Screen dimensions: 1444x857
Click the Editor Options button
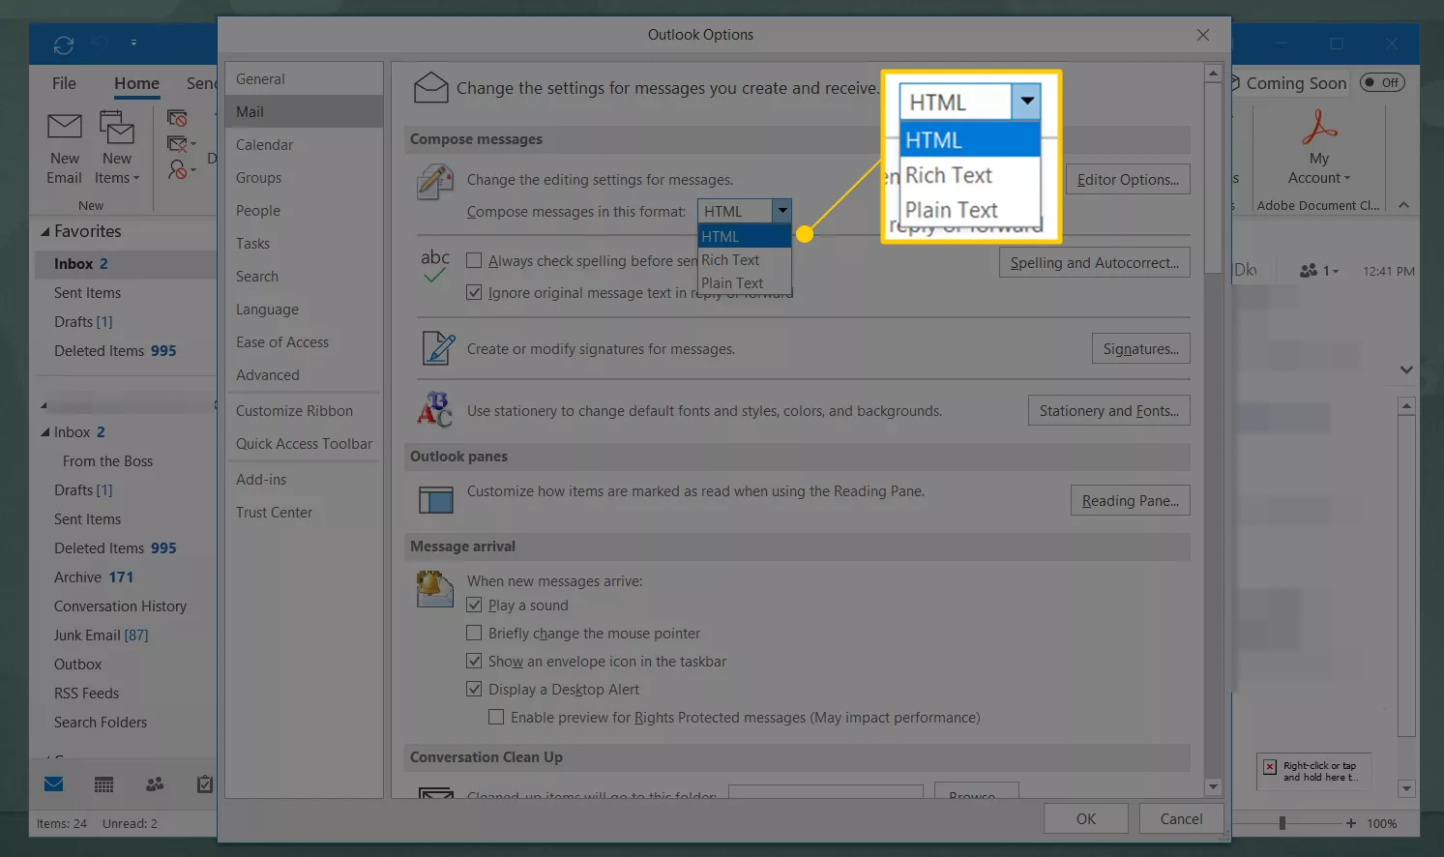coord(1128,179)
